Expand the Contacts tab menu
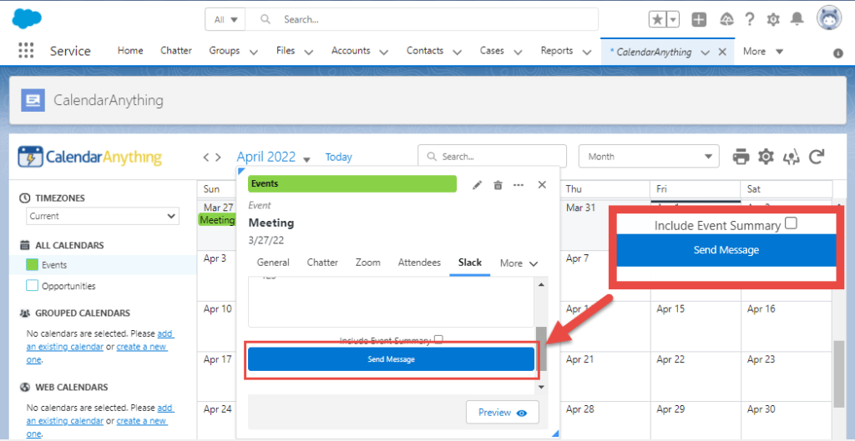Image resolution: width=855 pixels, height=441 pixels. click(x=457, y=52)
